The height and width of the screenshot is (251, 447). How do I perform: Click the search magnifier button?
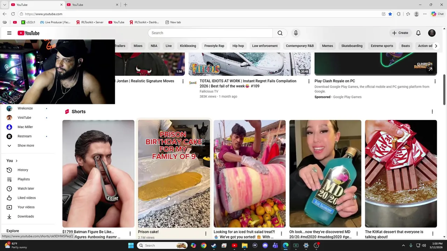coord(280,33)
